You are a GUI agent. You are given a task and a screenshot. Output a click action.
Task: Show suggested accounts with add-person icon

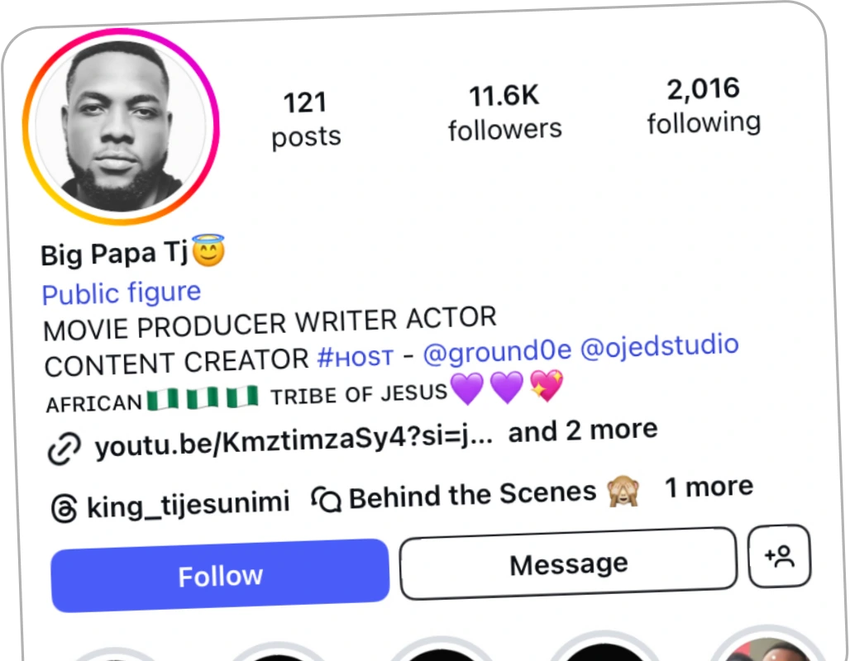[x=780, y=556]
